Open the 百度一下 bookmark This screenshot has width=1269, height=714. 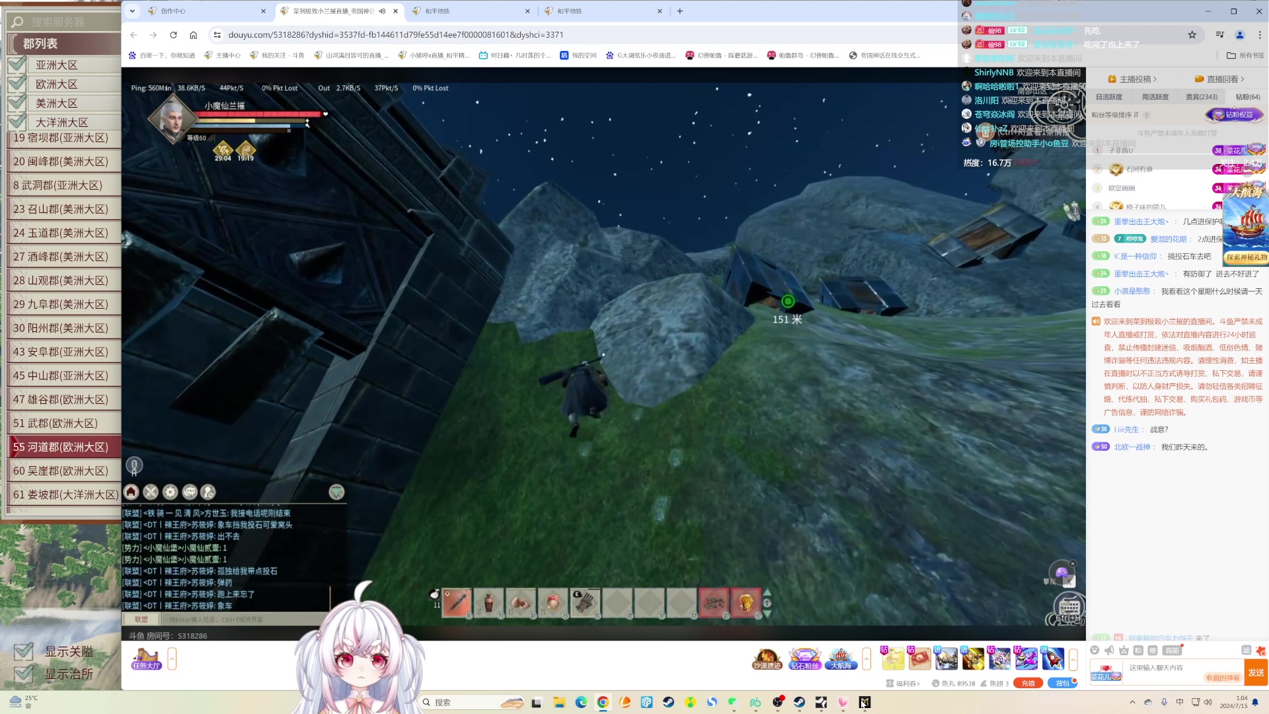tap(162, 56)
